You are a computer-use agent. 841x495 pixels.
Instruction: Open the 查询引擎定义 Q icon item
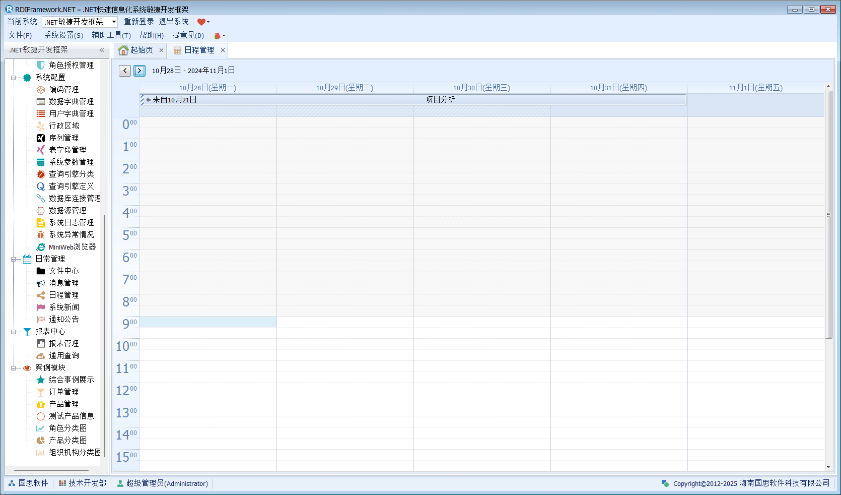tap(41, 187)
